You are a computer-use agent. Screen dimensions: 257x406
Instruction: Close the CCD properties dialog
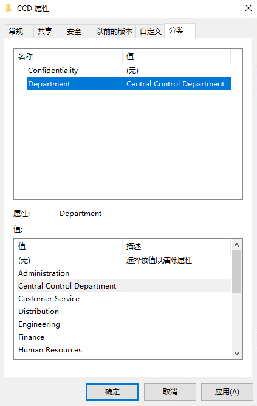click(248, 8)
